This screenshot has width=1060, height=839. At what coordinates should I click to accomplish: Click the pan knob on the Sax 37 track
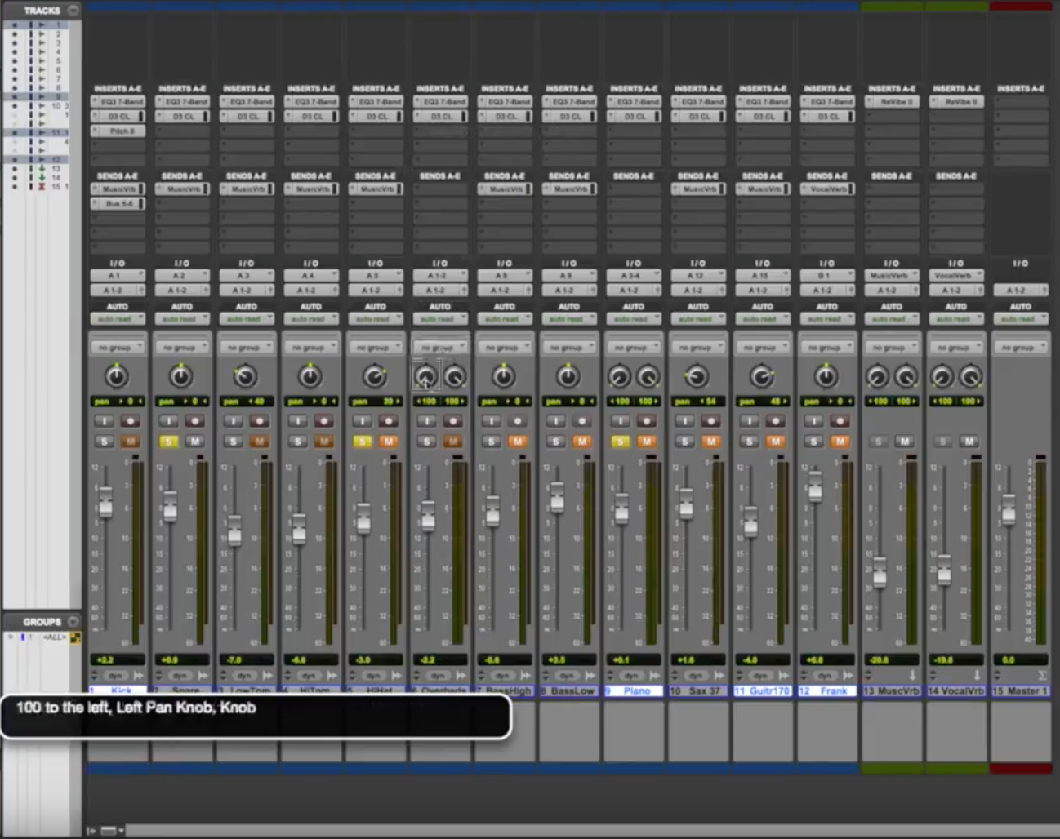click(697, 376)
